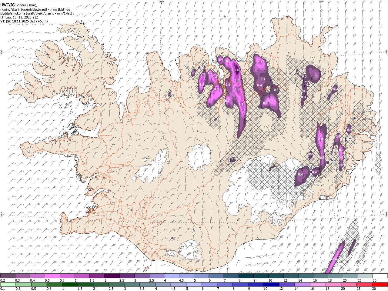Click the upper legend label 0.2

pos(2,280)
